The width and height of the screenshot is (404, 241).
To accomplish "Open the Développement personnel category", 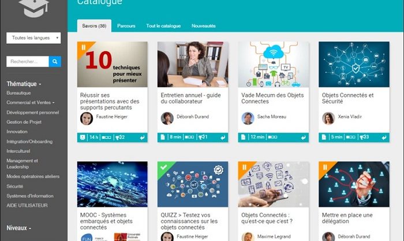I will click(33, 112).
